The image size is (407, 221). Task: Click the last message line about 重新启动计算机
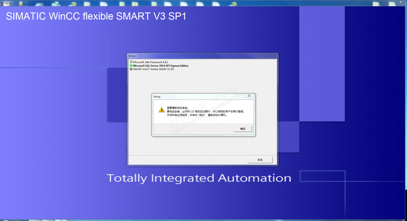pyautogui.click(x=197, y=115)
